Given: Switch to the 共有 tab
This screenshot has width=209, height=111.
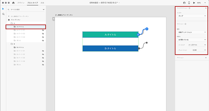Looking at the screenshot, I should 42,3.
